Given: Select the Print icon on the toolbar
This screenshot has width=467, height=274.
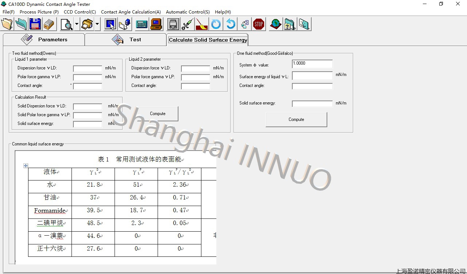Looking at the screenshot, I should click(87, 24).
